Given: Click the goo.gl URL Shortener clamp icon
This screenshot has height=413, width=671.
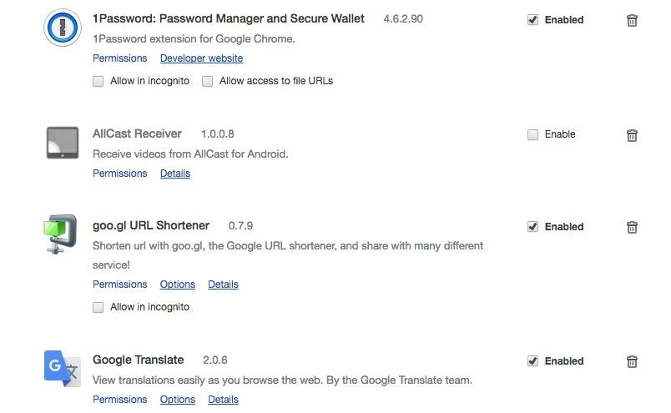Looking at the screenshot, I should (x=62, y=234).
